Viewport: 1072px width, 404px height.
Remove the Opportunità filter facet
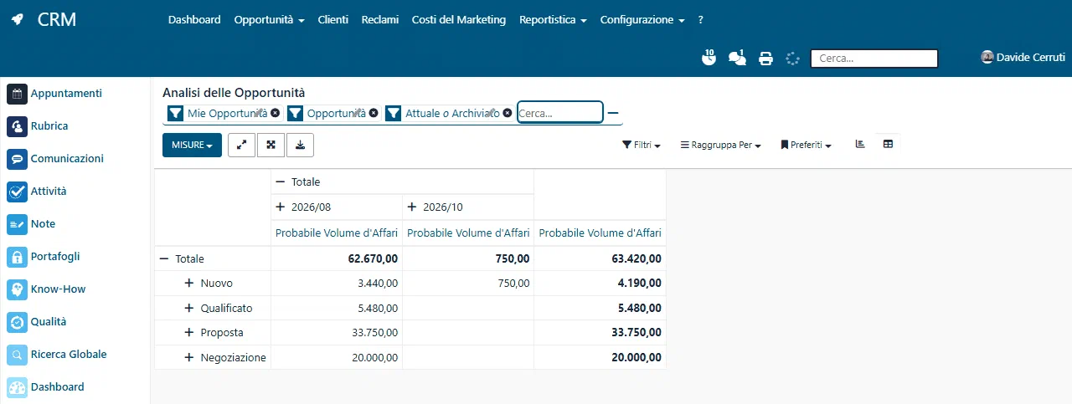[x=374, y=113]
